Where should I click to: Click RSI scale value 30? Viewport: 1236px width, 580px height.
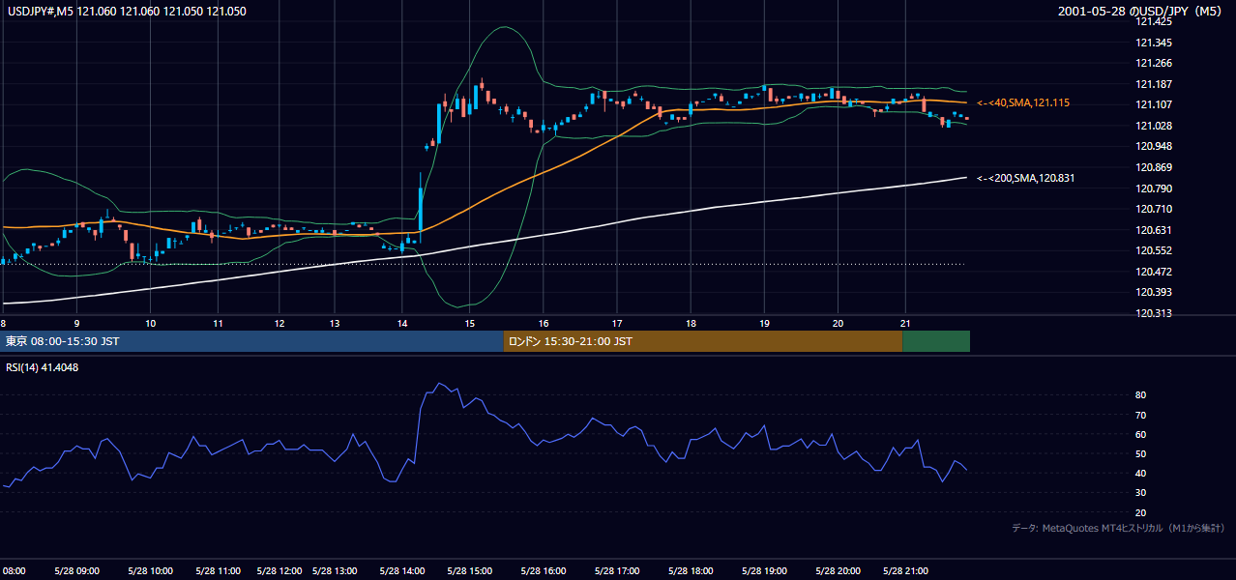[1141, 493]
